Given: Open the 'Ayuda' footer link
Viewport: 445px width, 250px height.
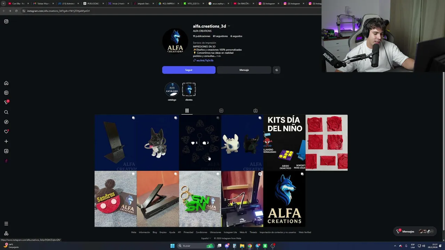Looking at the screenshot, I should [x=172, y=232].
